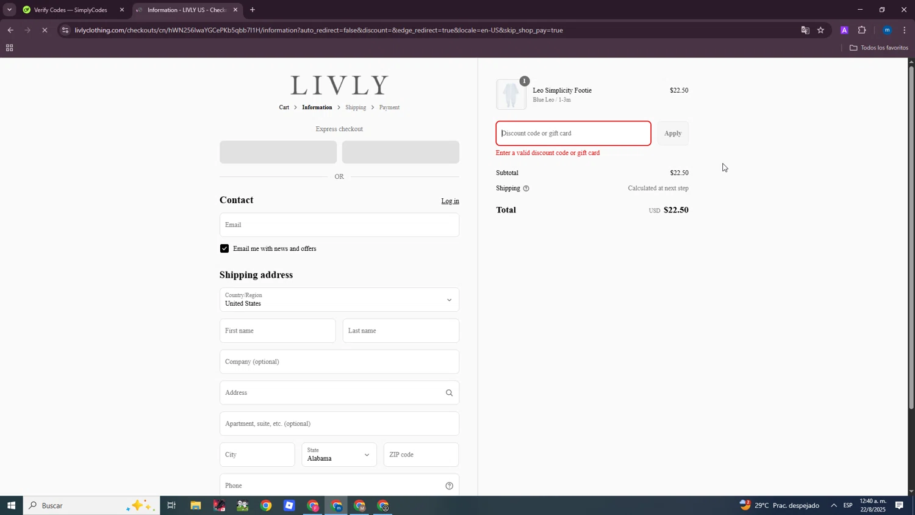Screen dimensions: 915x515
Task: Focus the Last name field
Action: (x=401, y=331)
